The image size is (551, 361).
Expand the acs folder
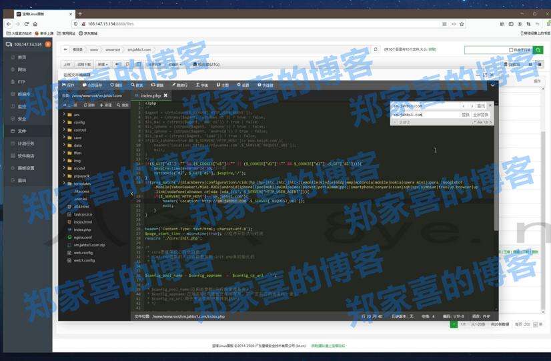(x=64, y=115)
